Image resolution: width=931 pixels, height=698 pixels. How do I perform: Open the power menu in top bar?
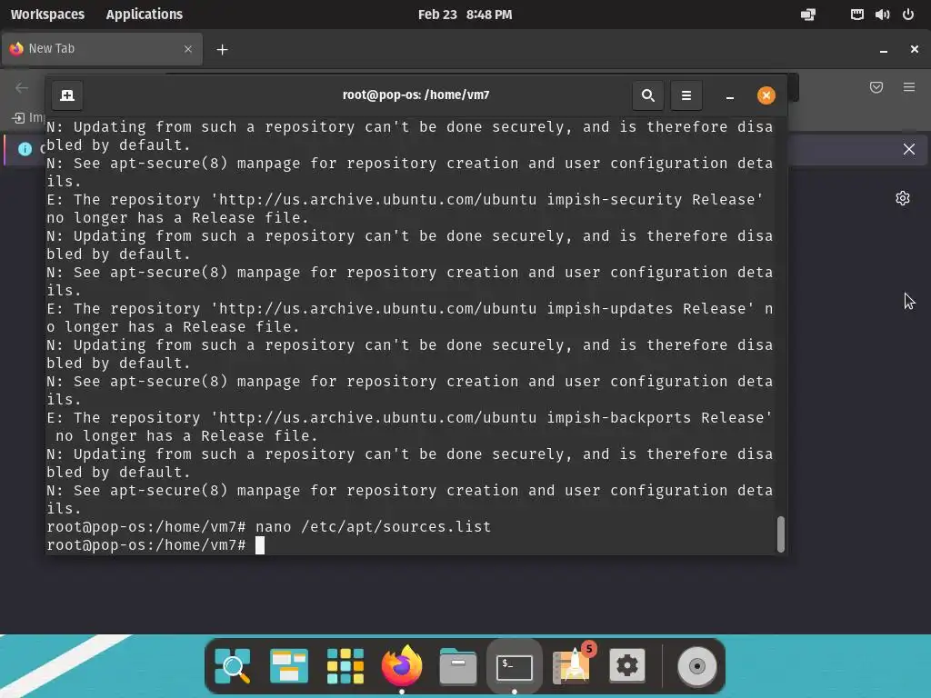tap(908, 15)
